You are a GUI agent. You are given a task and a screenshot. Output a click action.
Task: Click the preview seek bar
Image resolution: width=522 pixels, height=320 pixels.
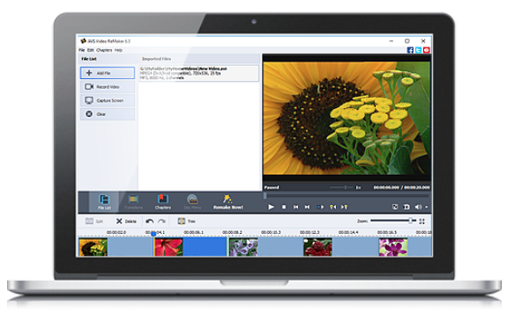tap(347, 196)
